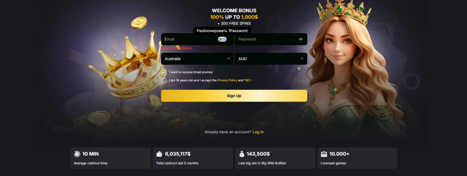Open the T&C link

tap(247, 80)
